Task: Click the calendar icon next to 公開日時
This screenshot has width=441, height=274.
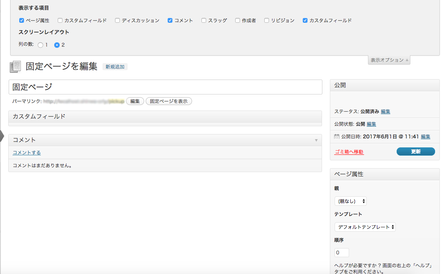Action: pos(337,137)
